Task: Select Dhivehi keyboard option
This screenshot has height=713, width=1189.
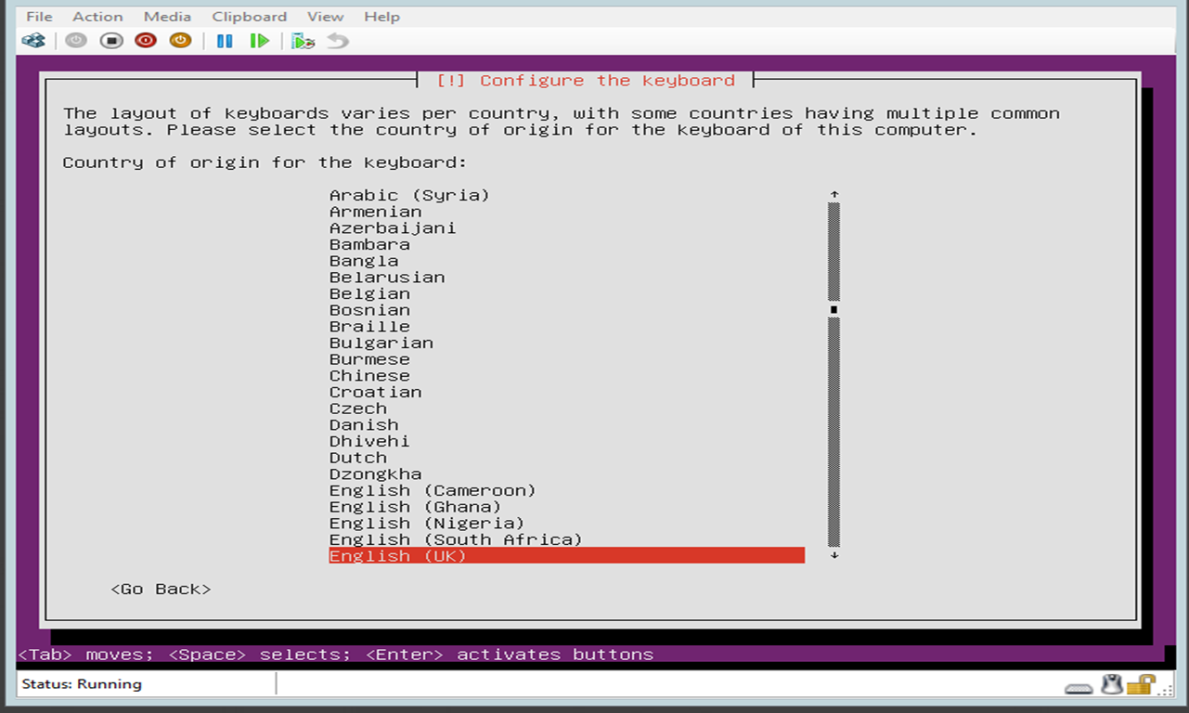Action: 567,441
